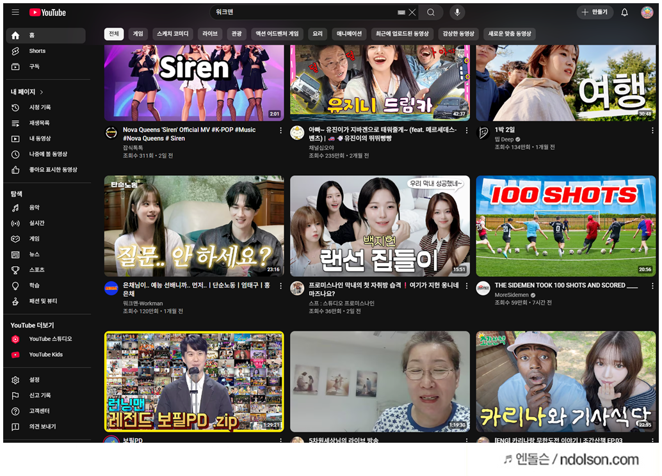
Task: Go to 홈 in the sidebar
Action: [x=45, y=35]
